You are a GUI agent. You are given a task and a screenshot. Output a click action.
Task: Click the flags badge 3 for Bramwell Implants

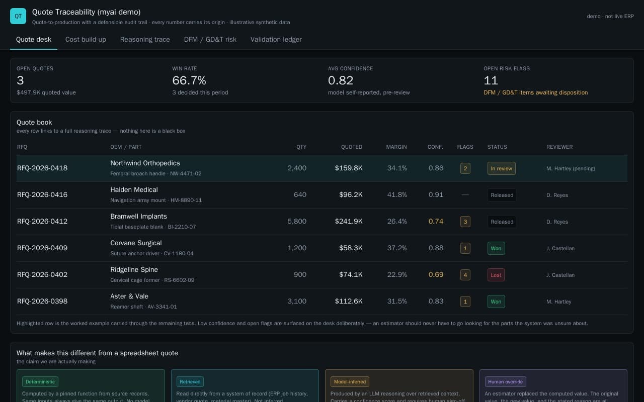pyautogui.click(x=465, y=222)
